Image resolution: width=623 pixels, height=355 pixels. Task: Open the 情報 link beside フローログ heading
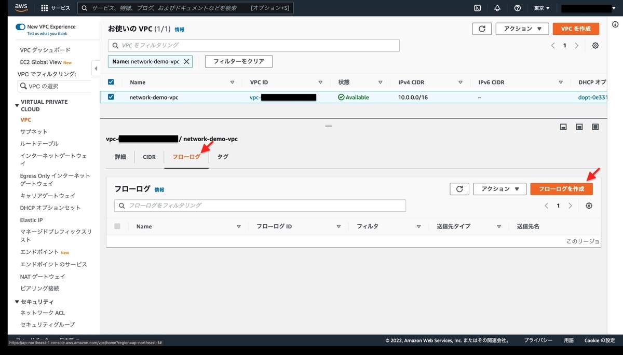click(159, 190)
